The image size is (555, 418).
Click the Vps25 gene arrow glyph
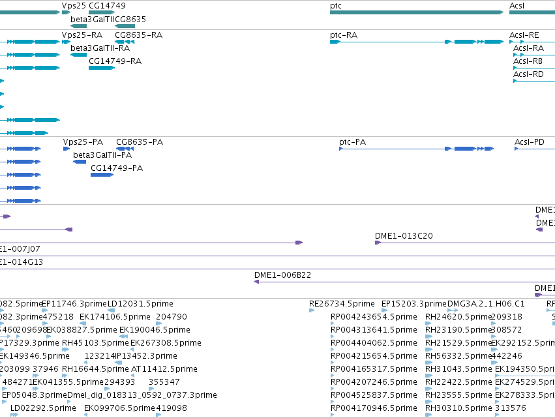pos(66,12)
